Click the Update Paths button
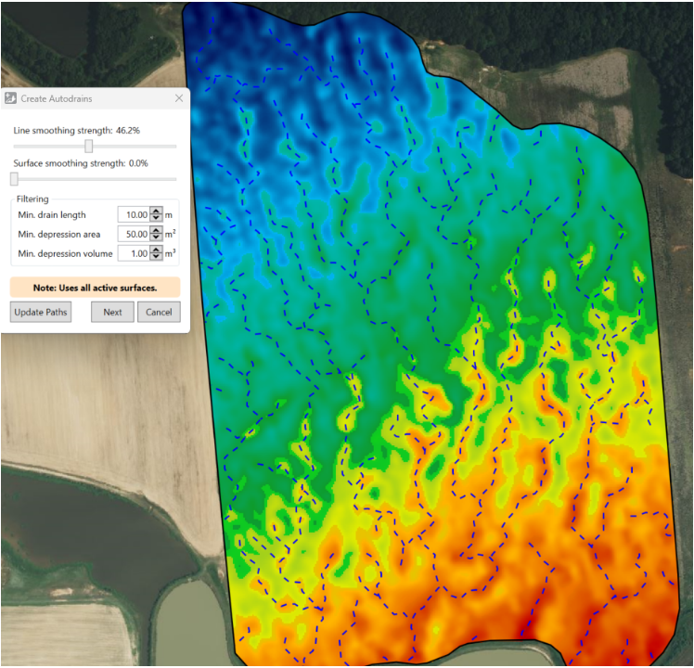This screenshot has width=694, height=668. 41,312
